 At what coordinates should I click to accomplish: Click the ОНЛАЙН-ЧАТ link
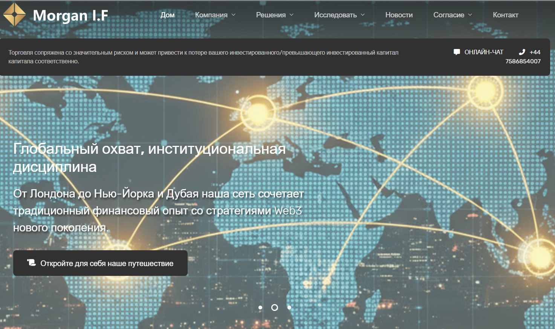(484, 52)
